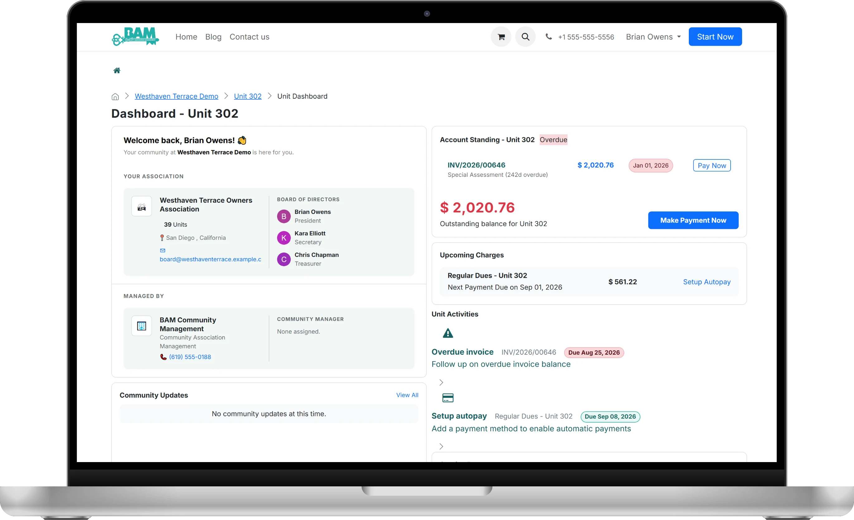Click the Overdue invoice activity title
The height and width of the screenshot is (520, 854).
[x=462, y=352]
